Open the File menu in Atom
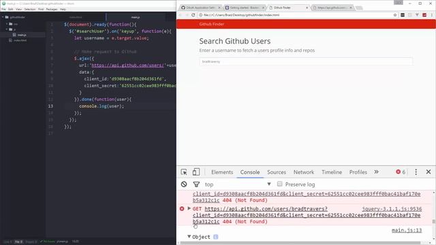Viewport: 436px width, 245px height. coord(3,9)
